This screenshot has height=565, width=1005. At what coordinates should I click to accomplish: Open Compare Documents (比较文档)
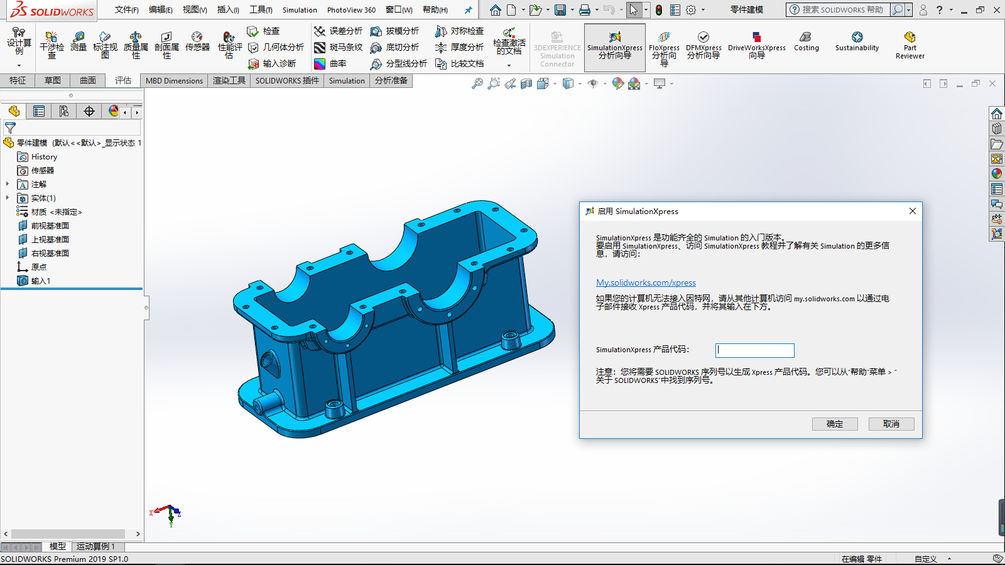[459, 63]
